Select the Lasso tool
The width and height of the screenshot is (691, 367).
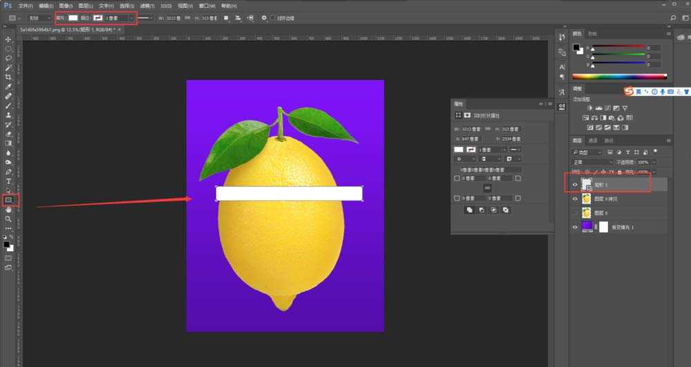8,59
